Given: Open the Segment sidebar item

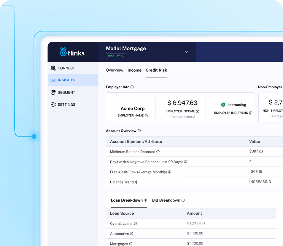Looking at the screenshot, I should coord(73,92).
